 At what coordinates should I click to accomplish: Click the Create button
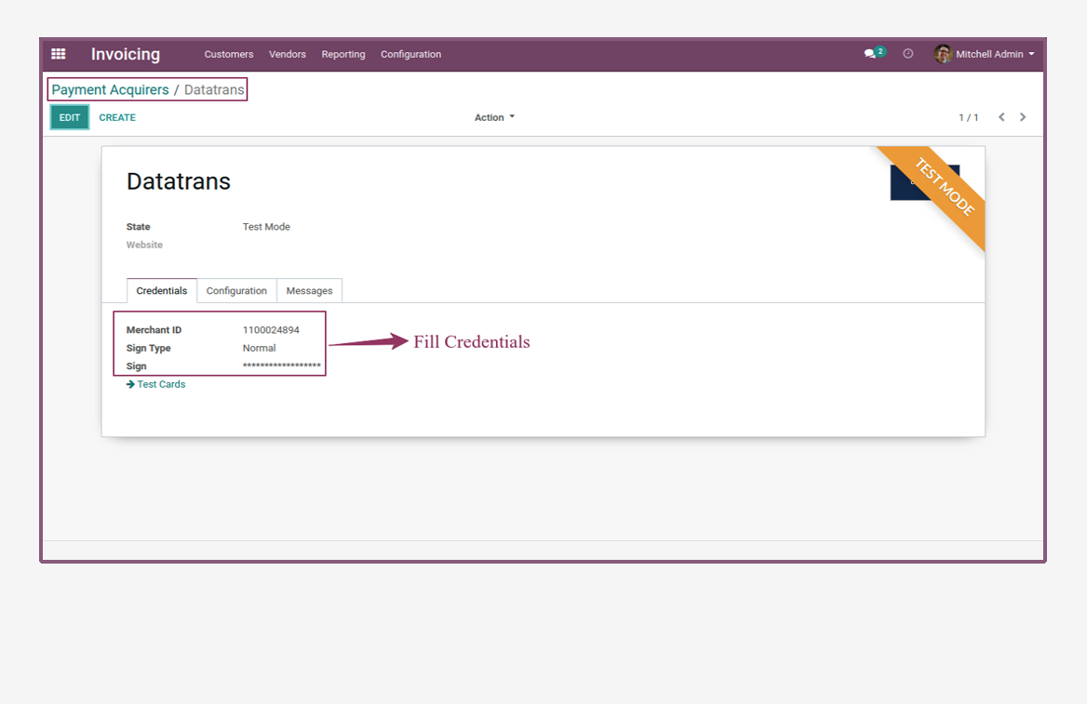[x=117, y=118]
